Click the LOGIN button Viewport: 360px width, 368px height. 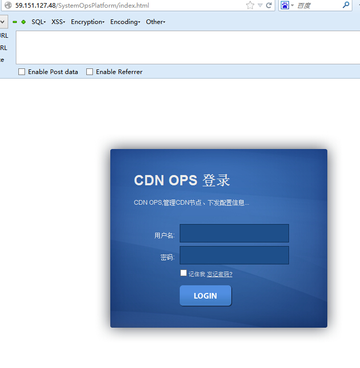coord(205,296)
